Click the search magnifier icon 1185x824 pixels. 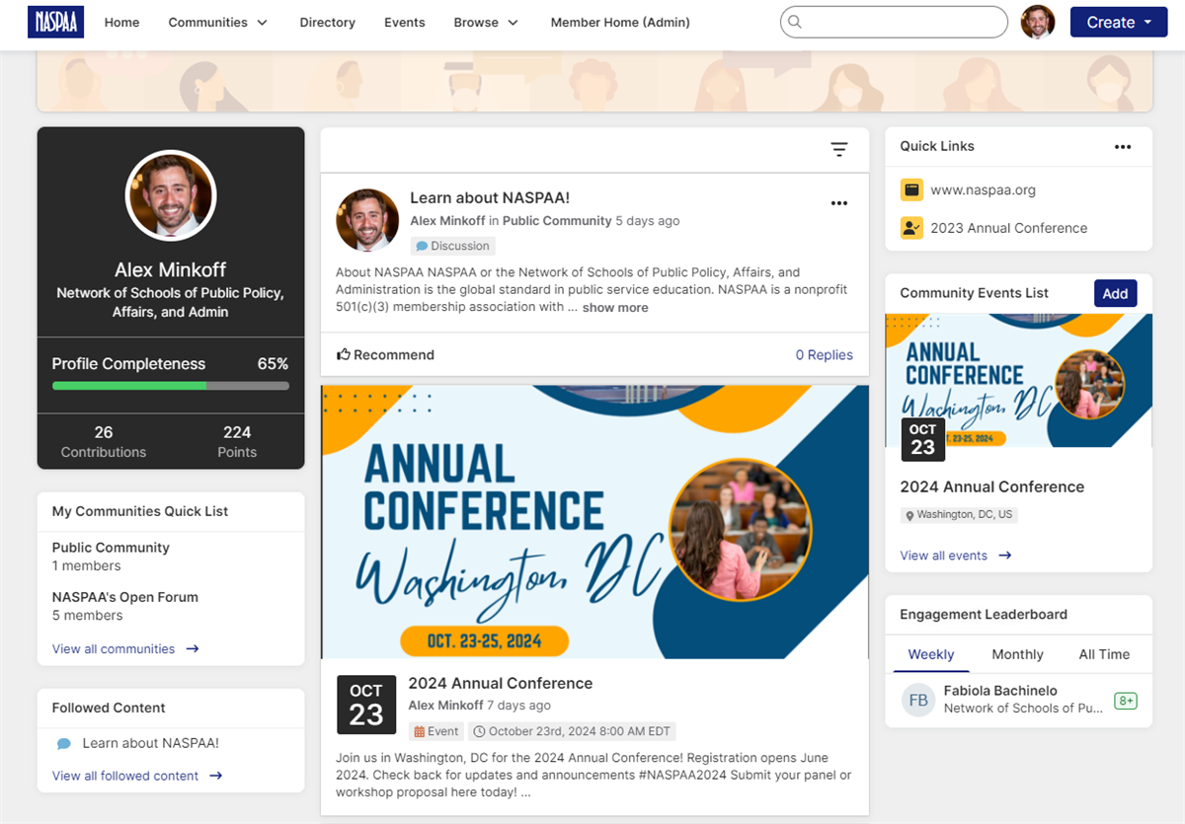point(795,22)
